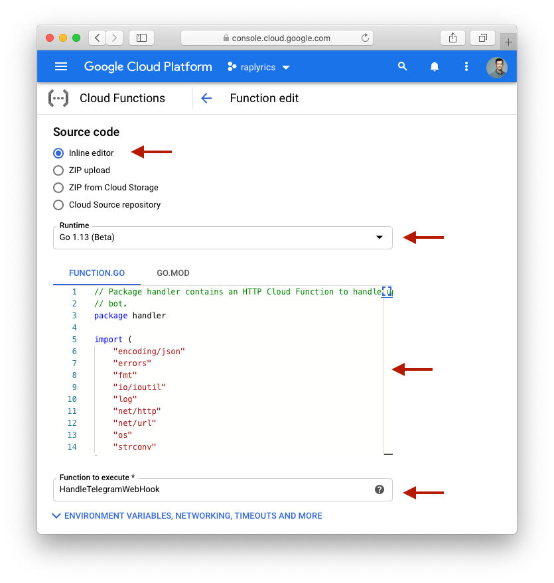554x583 pixels.
Task: Open the Runtime Go 1.13 dropdown
Action: (x=223, y=237)
